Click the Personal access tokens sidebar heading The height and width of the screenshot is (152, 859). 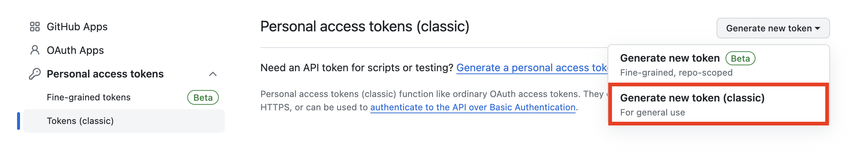(x=105, y=74)
